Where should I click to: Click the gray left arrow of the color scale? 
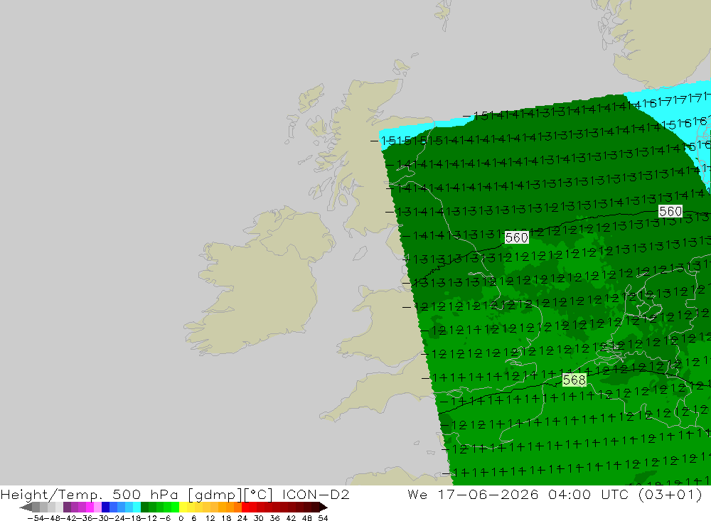tap(26, 507)
